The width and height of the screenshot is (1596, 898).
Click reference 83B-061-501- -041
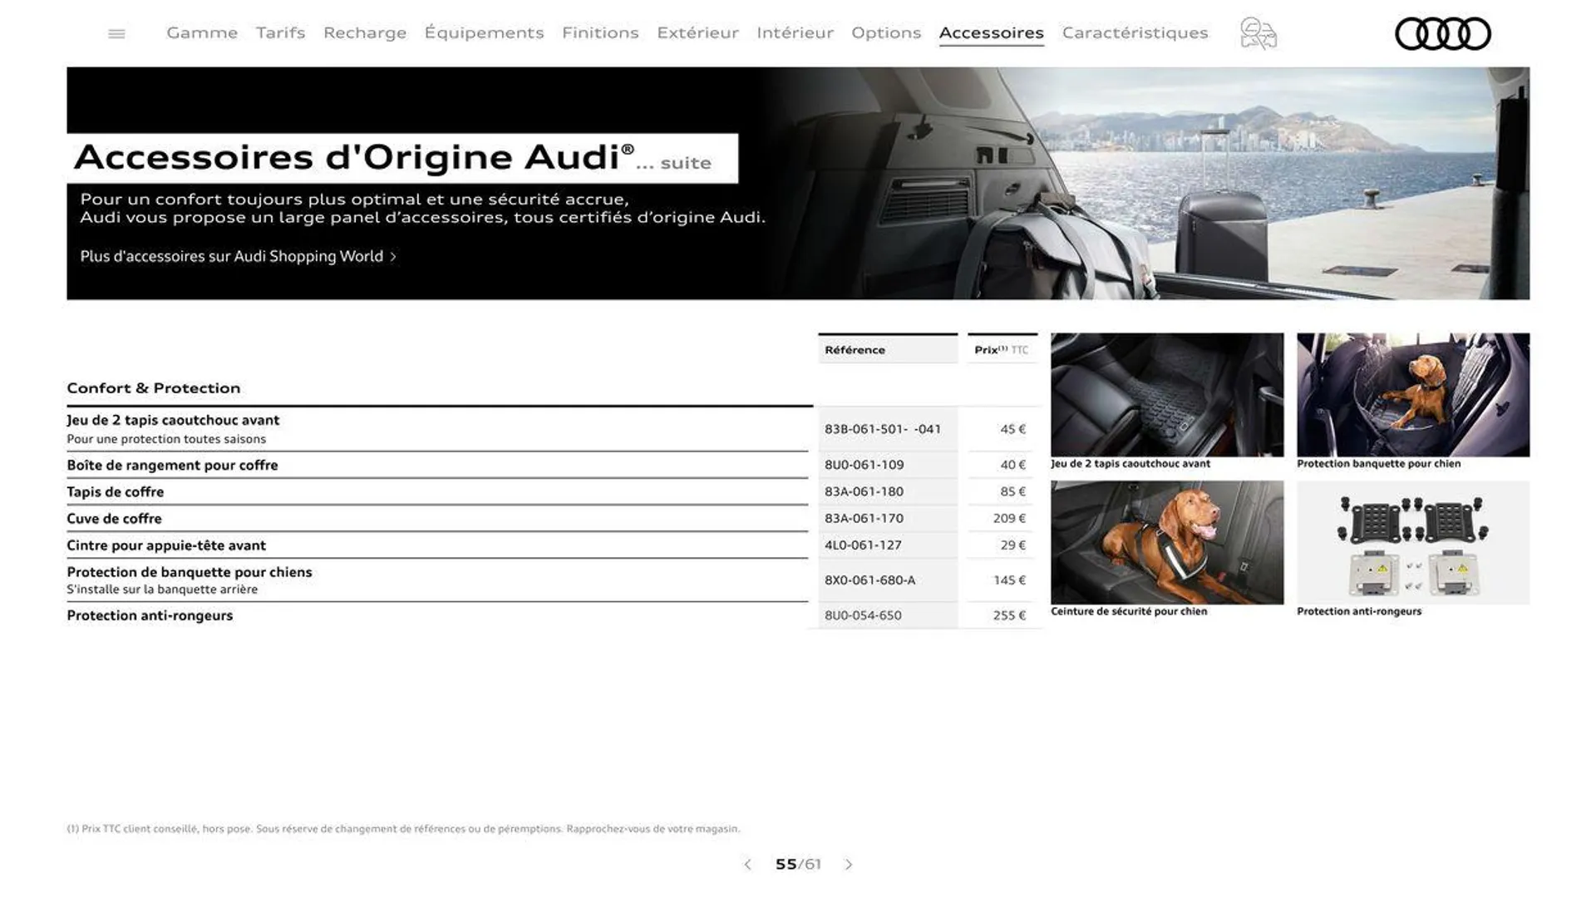point(883,429)
